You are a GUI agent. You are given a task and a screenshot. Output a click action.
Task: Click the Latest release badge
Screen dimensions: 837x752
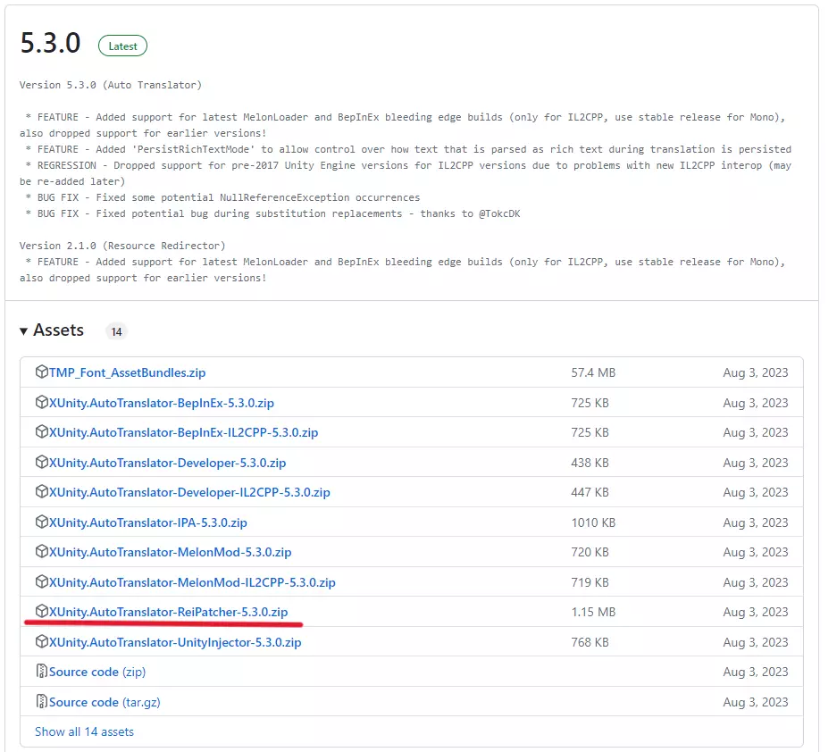[122, 46]
